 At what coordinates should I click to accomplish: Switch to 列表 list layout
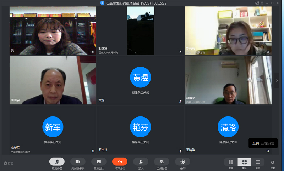258,162
